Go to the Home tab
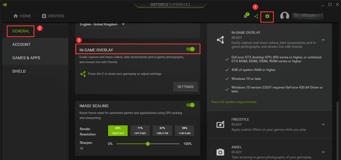The width and height of the screenshot is (341, 160). point(22,16)
